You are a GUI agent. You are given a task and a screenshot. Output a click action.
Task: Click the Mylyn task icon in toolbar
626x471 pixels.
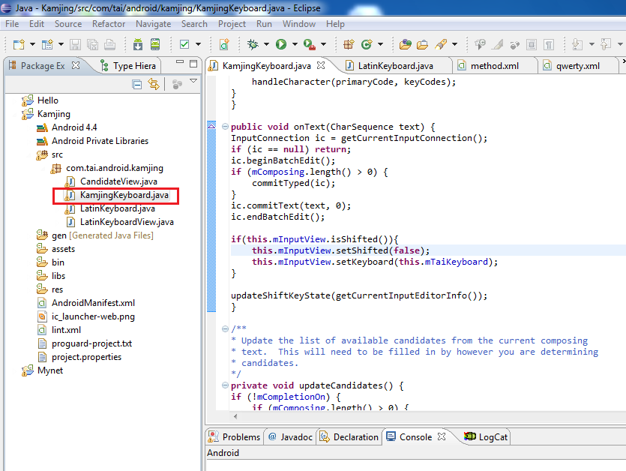[x=514, y=44]
